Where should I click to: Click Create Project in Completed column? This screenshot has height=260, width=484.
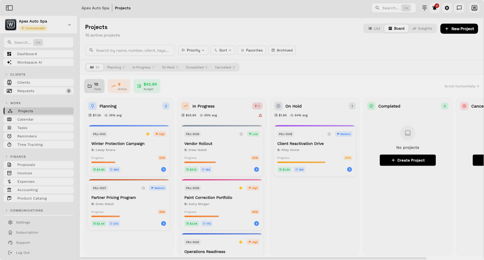(x=407, y=160)
